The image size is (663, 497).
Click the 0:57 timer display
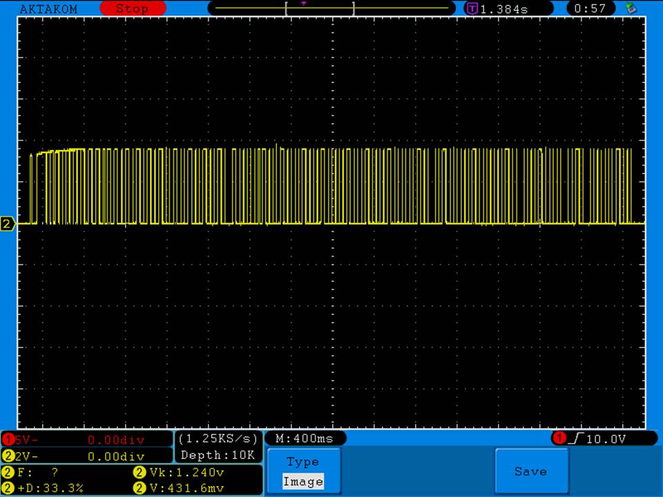pos(590,9)
